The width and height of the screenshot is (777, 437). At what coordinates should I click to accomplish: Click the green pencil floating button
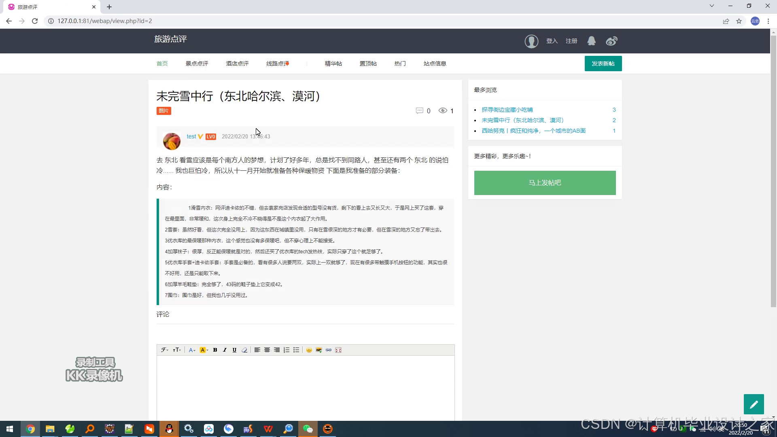(x=754, y=404)
